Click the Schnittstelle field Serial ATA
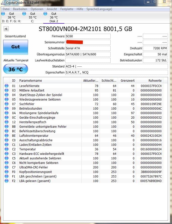Screen dimensions: 172x224 coord(88,48)
